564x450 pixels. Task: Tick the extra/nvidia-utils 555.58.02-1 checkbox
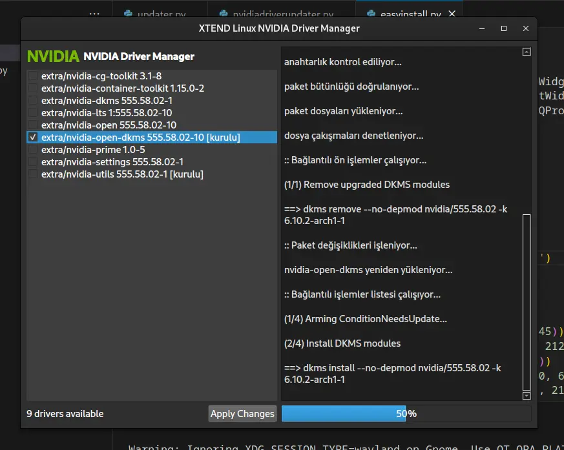(x=33, y=174)
